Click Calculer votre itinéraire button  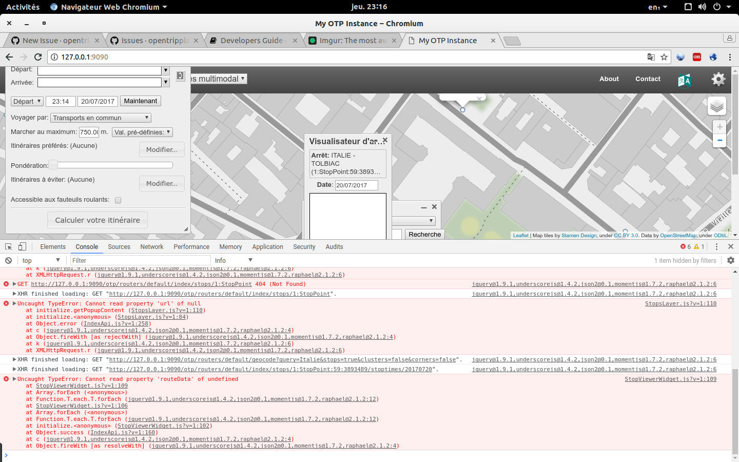pyautogui.click(x=98, y=220)
